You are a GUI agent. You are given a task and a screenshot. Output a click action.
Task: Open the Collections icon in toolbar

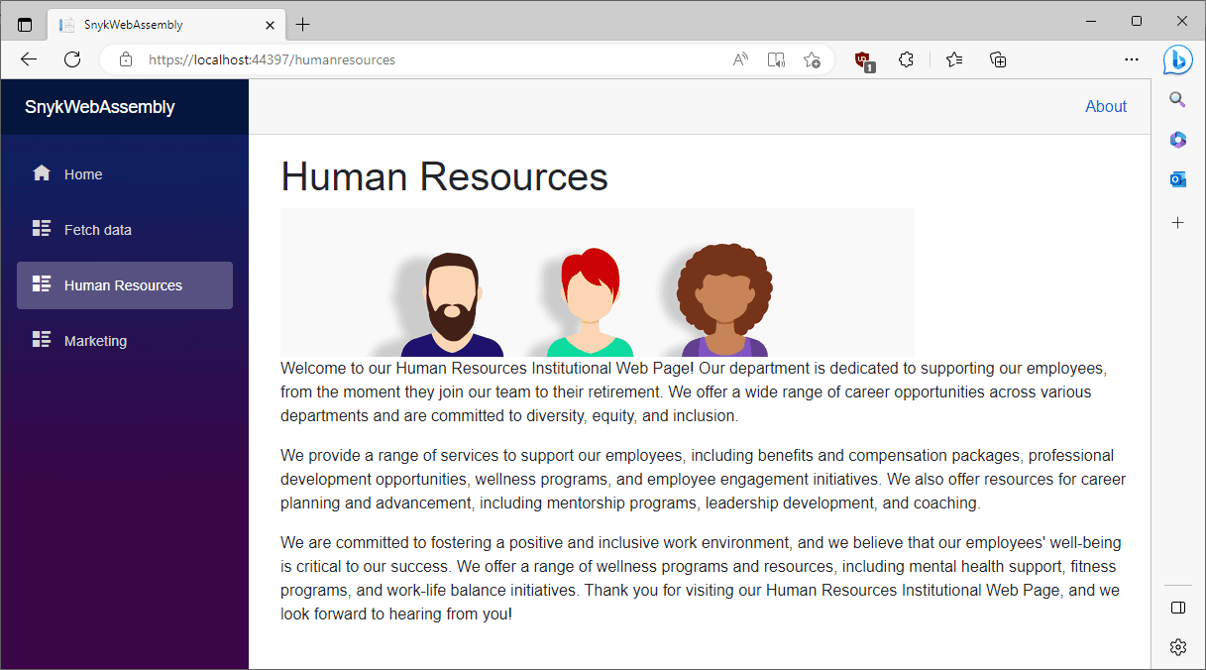point(998,59)
